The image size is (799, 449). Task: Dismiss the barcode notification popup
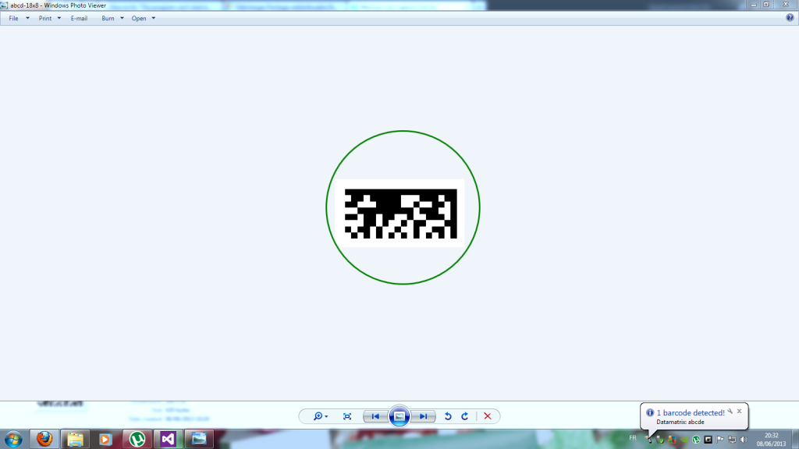(739, 411)
